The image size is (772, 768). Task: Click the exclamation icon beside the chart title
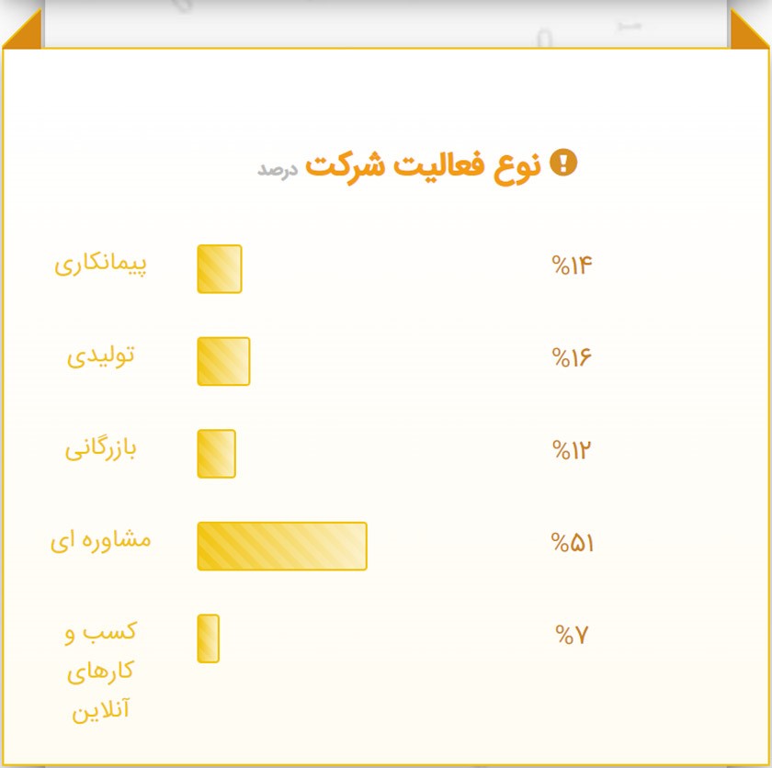tap(562, 164)
